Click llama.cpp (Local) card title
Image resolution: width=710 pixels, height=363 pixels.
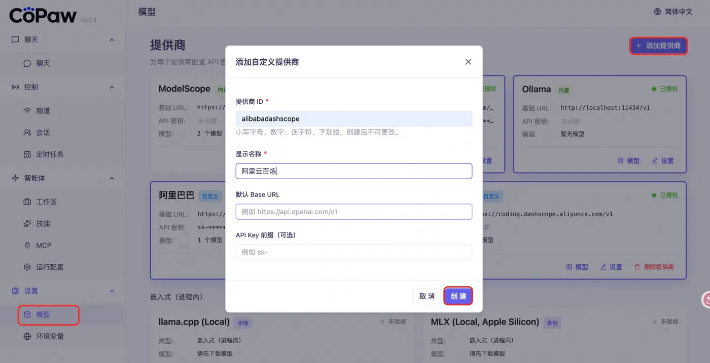(194, 322)
